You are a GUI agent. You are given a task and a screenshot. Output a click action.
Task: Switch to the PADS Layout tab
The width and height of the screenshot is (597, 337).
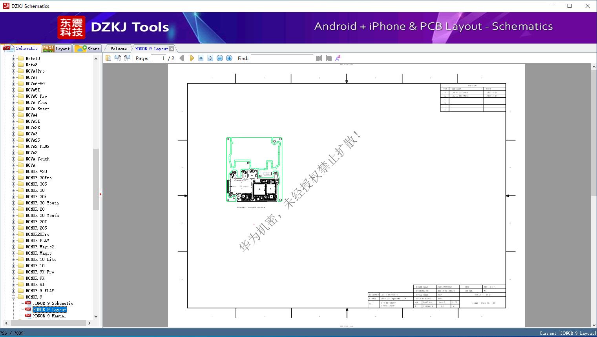click(56, 49)
